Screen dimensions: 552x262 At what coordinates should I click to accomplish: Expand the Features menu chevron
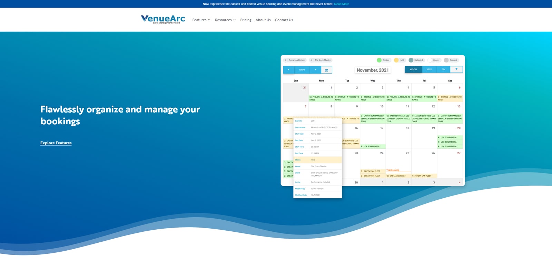point(209,20)
